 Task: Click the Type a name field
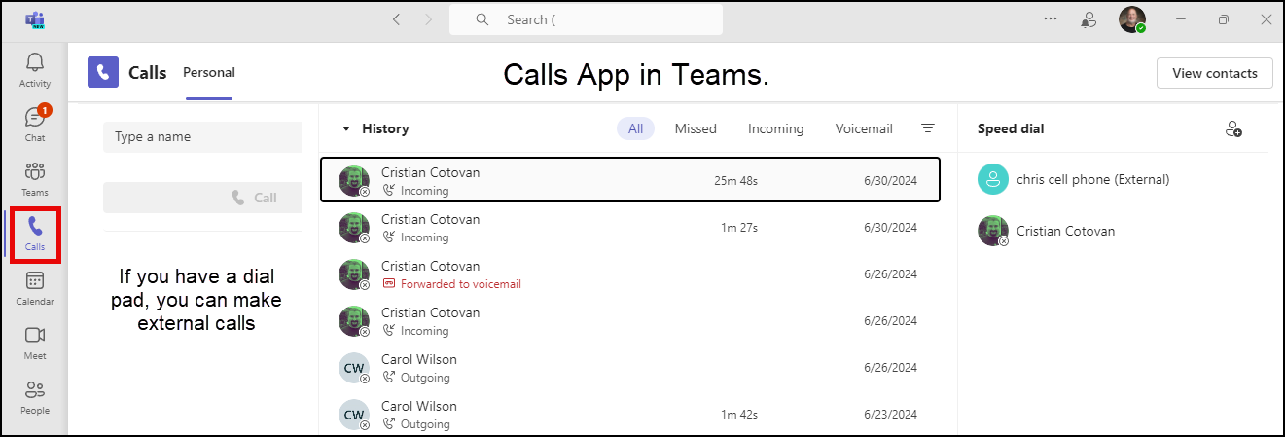[x=202, y=137]
